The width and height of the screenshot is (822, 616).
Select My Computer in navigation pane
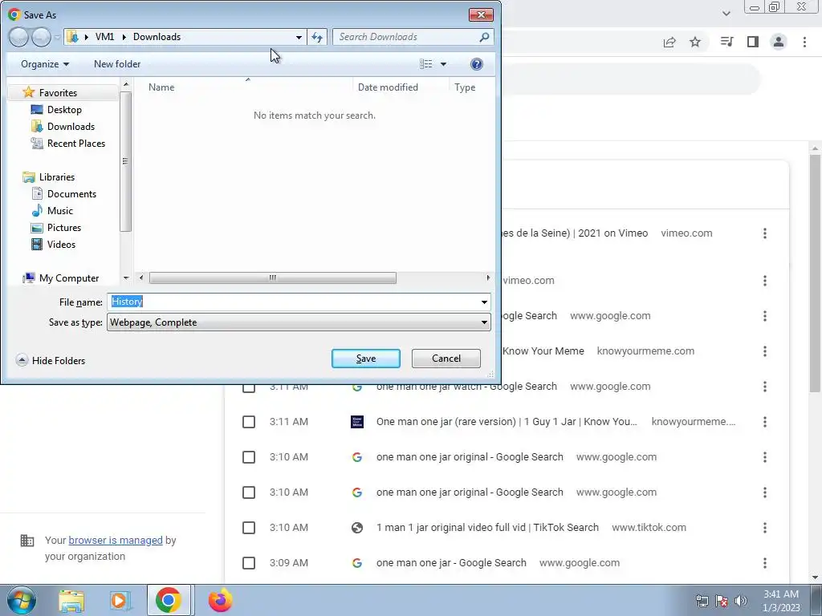(x=69, y=278)
